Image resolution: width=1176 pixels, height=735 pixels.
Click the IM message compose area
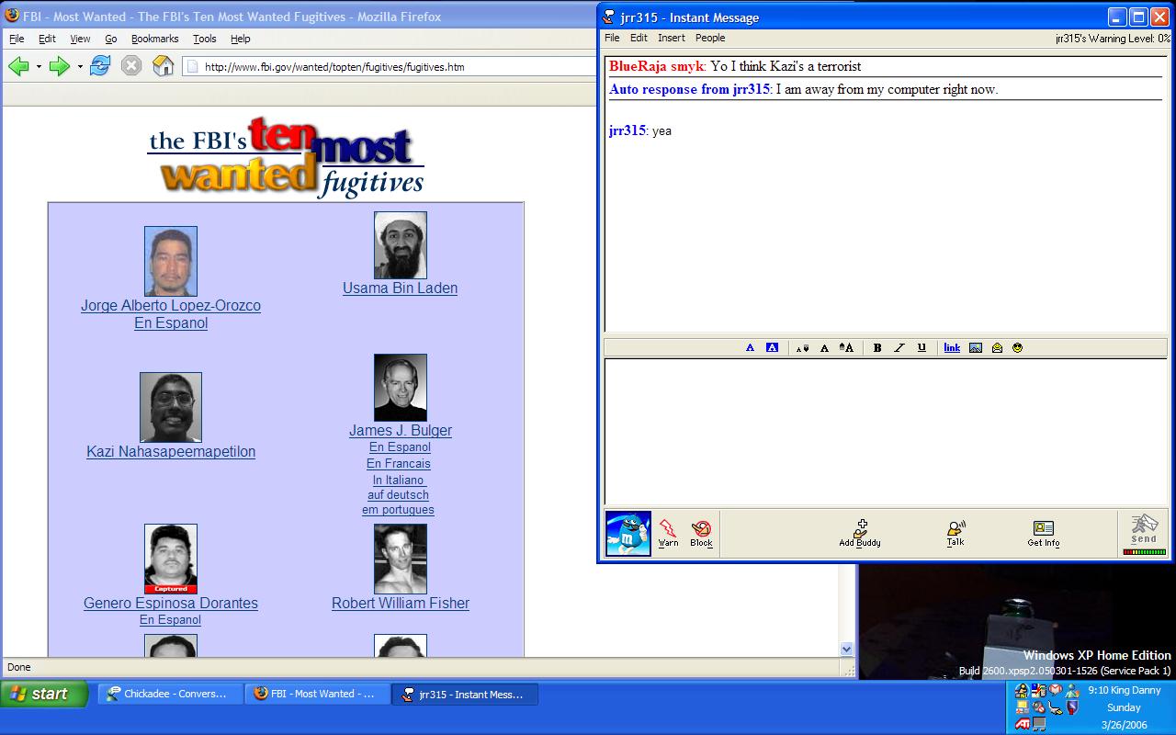[886, 432]
